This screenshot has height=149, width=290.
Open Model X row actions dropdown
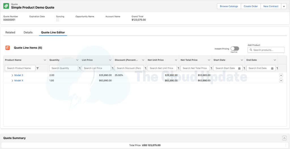[x=281, y=81]
